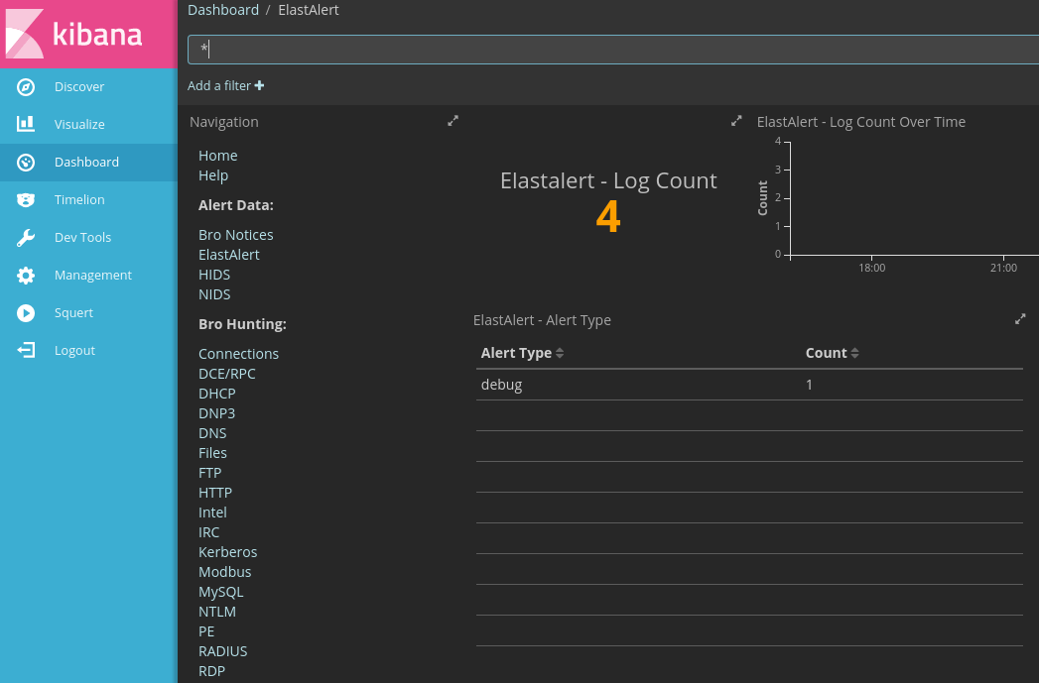Viewport: 1039px width, 683px height.
Task: Open Squert from the sidebar
Action: pos(88,313)
